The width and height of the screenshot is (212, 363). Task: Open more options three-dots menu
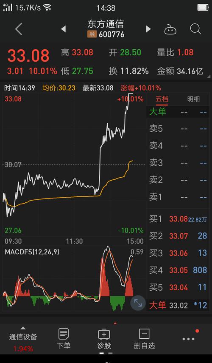click(x=188, y=339)
